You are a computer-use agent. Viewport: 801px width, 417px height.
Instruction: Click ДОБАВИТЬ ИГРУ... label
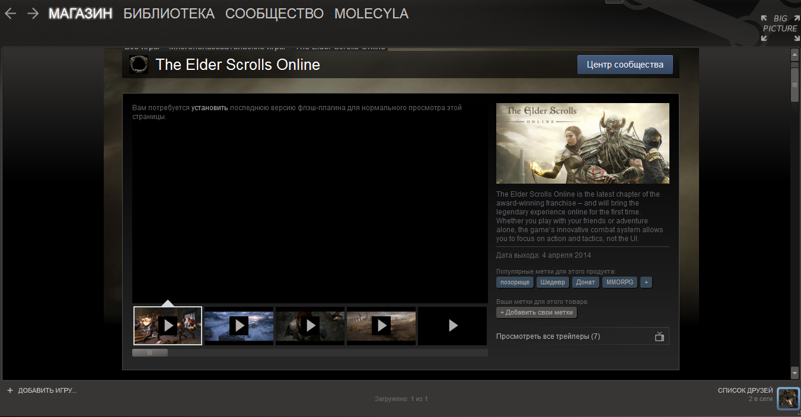coord(47,391)
